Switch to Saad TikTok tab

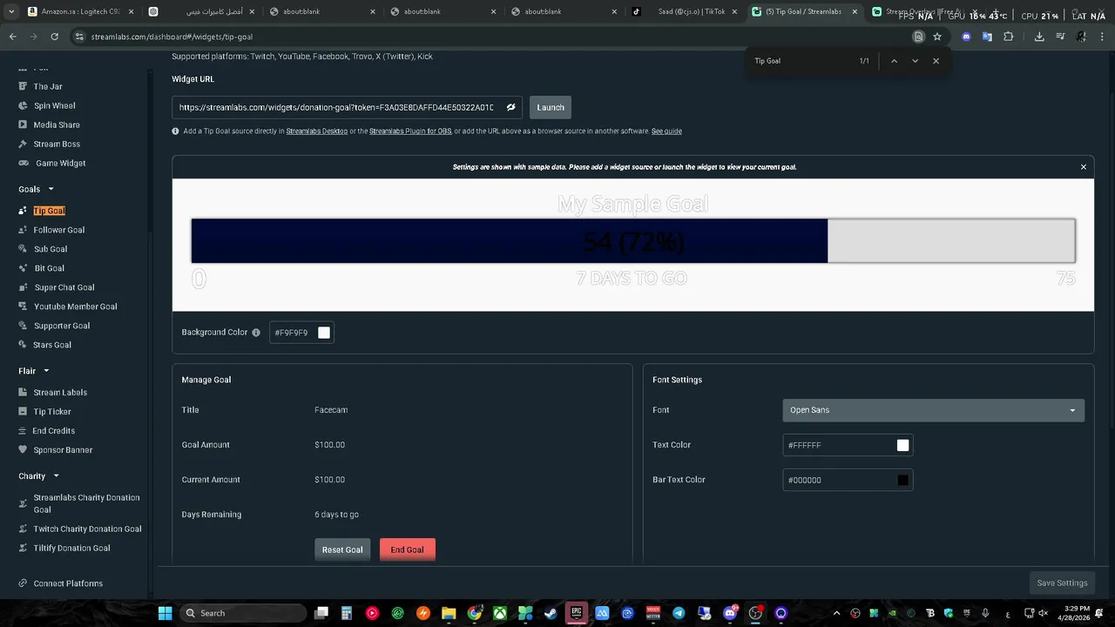(x=683, y=12)
